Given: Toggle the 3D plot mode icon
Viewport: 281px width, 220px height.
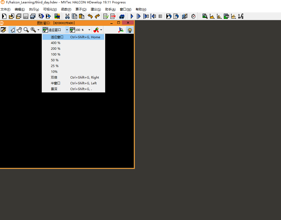Looking at the screenshot, I should pyautogui.click(x=121, y=30).
